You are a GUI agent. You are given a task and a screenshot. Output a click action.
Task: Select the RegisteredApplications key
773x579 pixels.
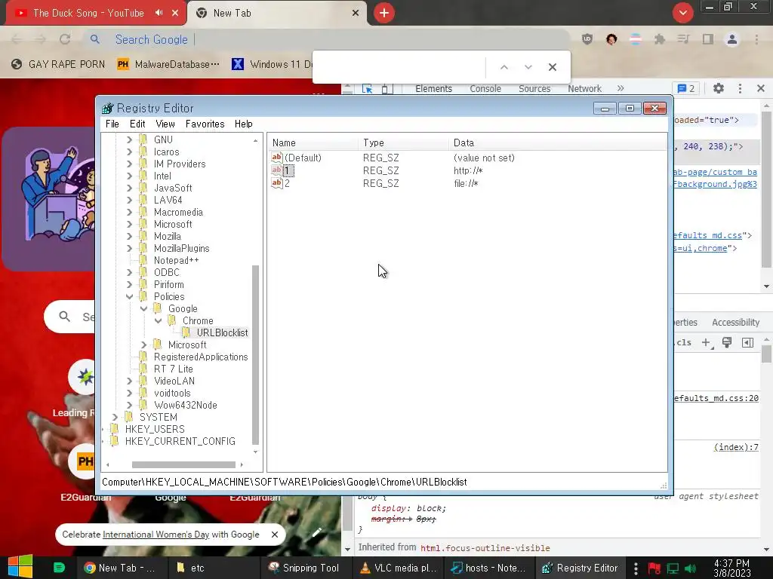tap(201, 357)
